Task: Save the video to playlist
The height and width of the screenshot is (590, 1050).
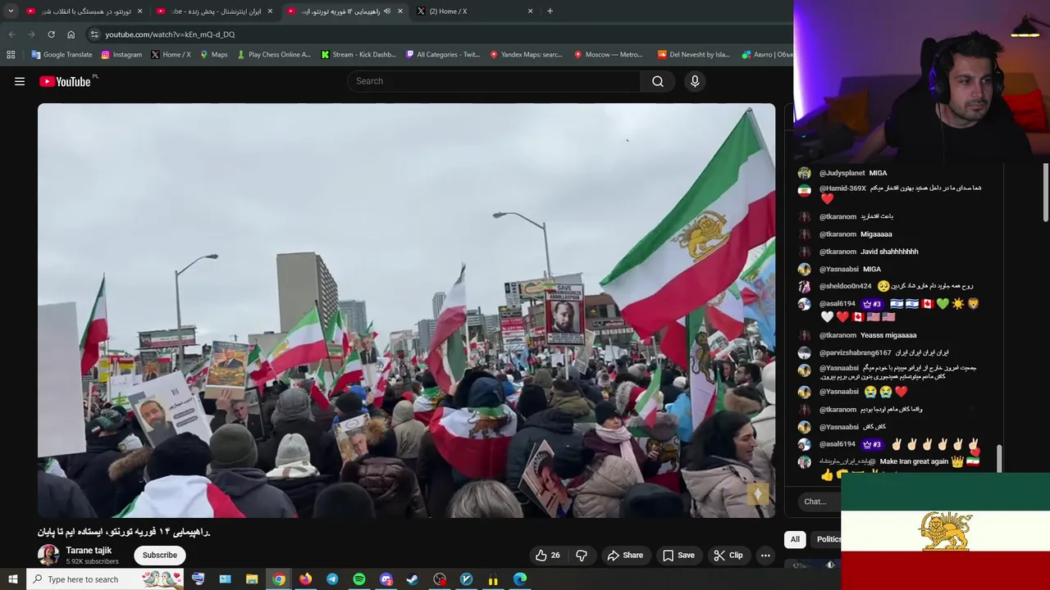Action: (x=678, y=556)
